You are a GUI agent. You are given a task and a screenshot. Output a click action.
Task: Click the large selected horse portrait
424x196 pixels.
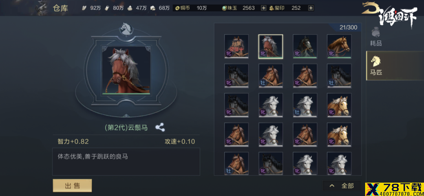(126, 71)
